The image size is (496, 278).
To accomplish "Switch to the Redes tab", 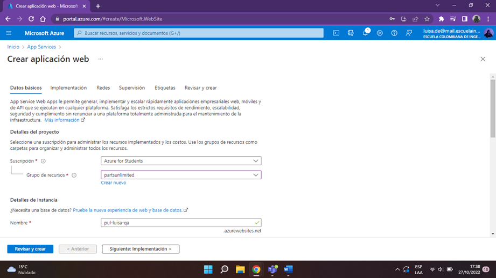I will 103,88.
